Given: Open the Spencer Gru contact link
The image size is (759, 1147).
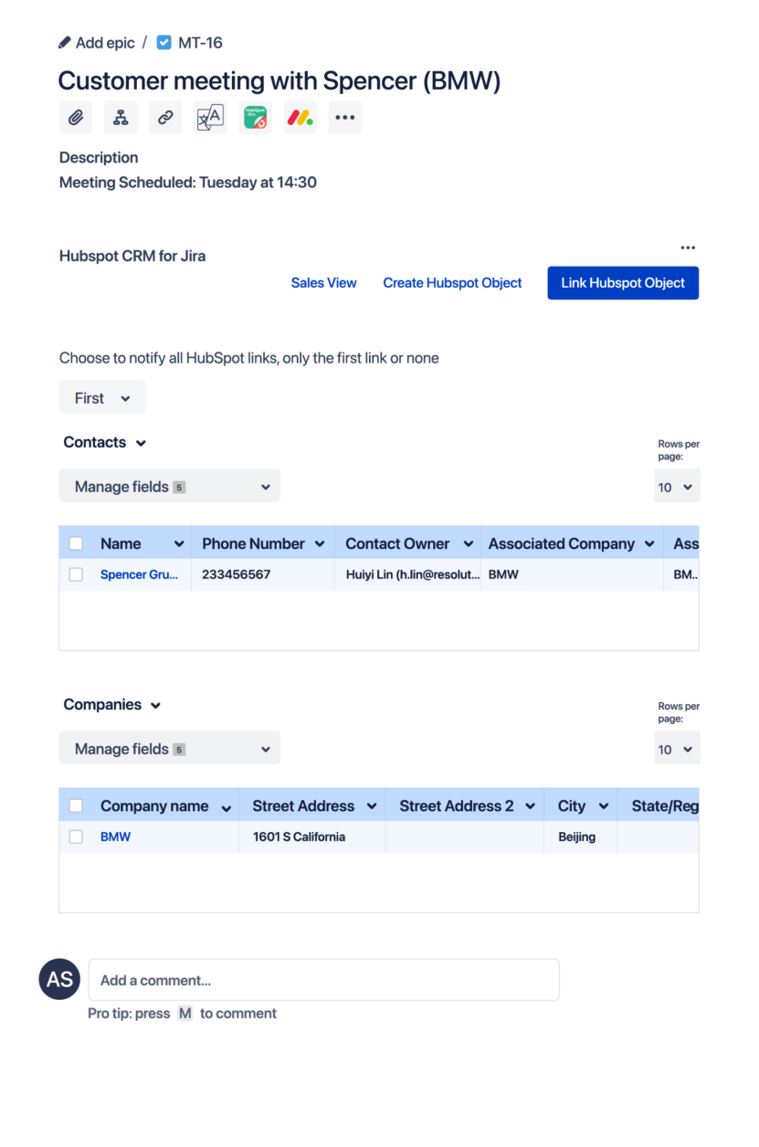Looking at the screenshot, I should [139, 573].
